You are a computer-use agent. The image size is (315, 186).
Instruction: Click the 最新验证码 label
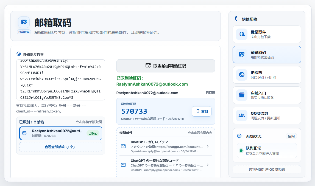click(x=129, y=104)
